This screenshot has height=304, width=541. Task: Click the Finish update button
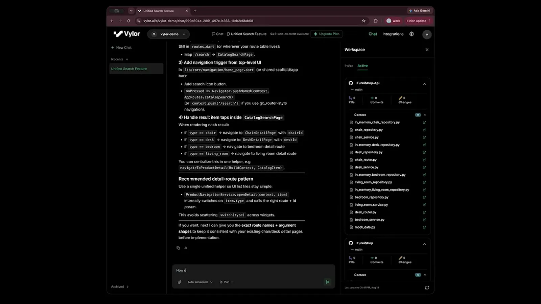click(418, 21)
